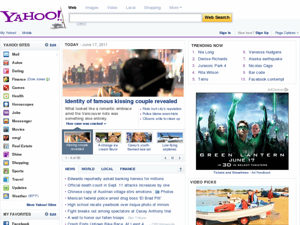Click the Shopping bag icon

click(x=6, y=163)
